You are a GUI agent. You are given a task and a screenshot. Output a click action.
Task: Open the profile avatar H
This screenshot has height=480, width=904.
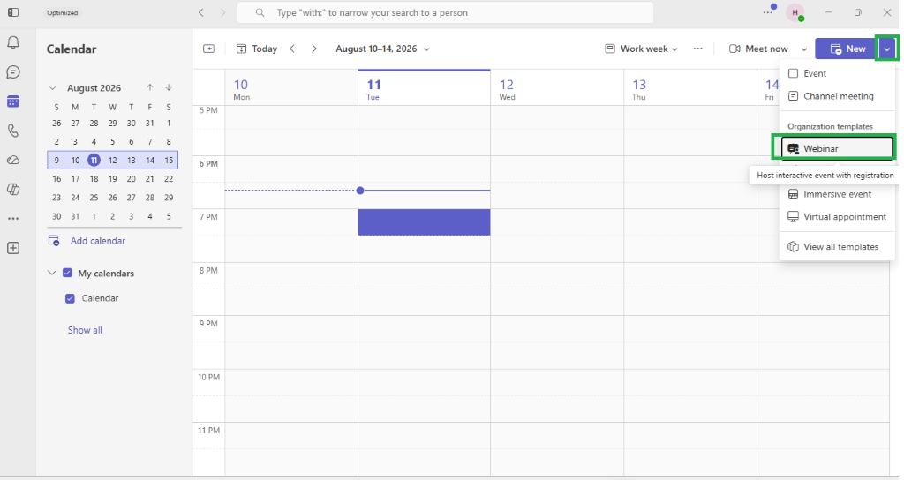click(795, 12)
